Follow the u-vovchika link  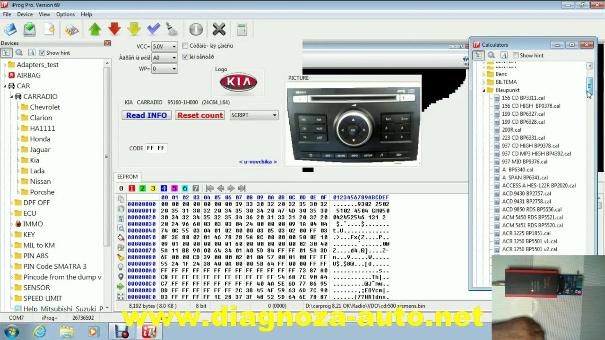click(x=258, y=162)
